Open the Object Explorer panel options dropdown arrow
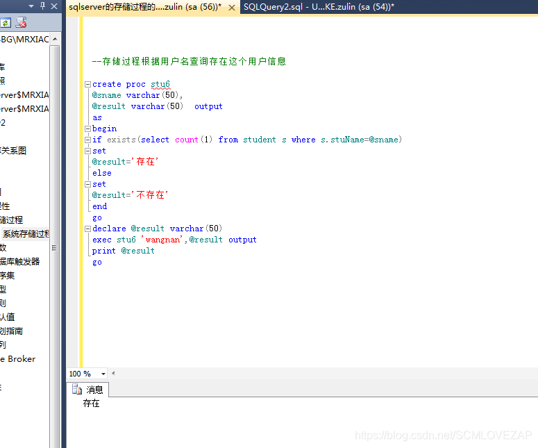Image resolution: width=538 pixels, height=448 pixels. tap(31, 6)
